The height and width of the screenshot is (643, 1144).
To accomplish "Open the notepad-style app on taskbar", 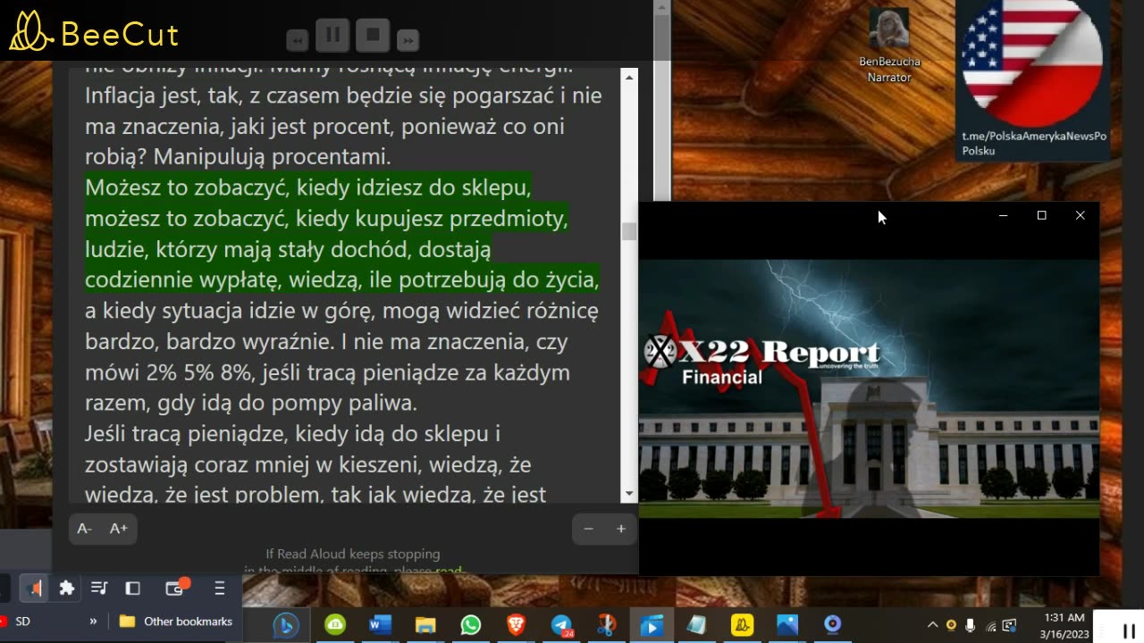I will pyautogui.click(x=697, y=625).
